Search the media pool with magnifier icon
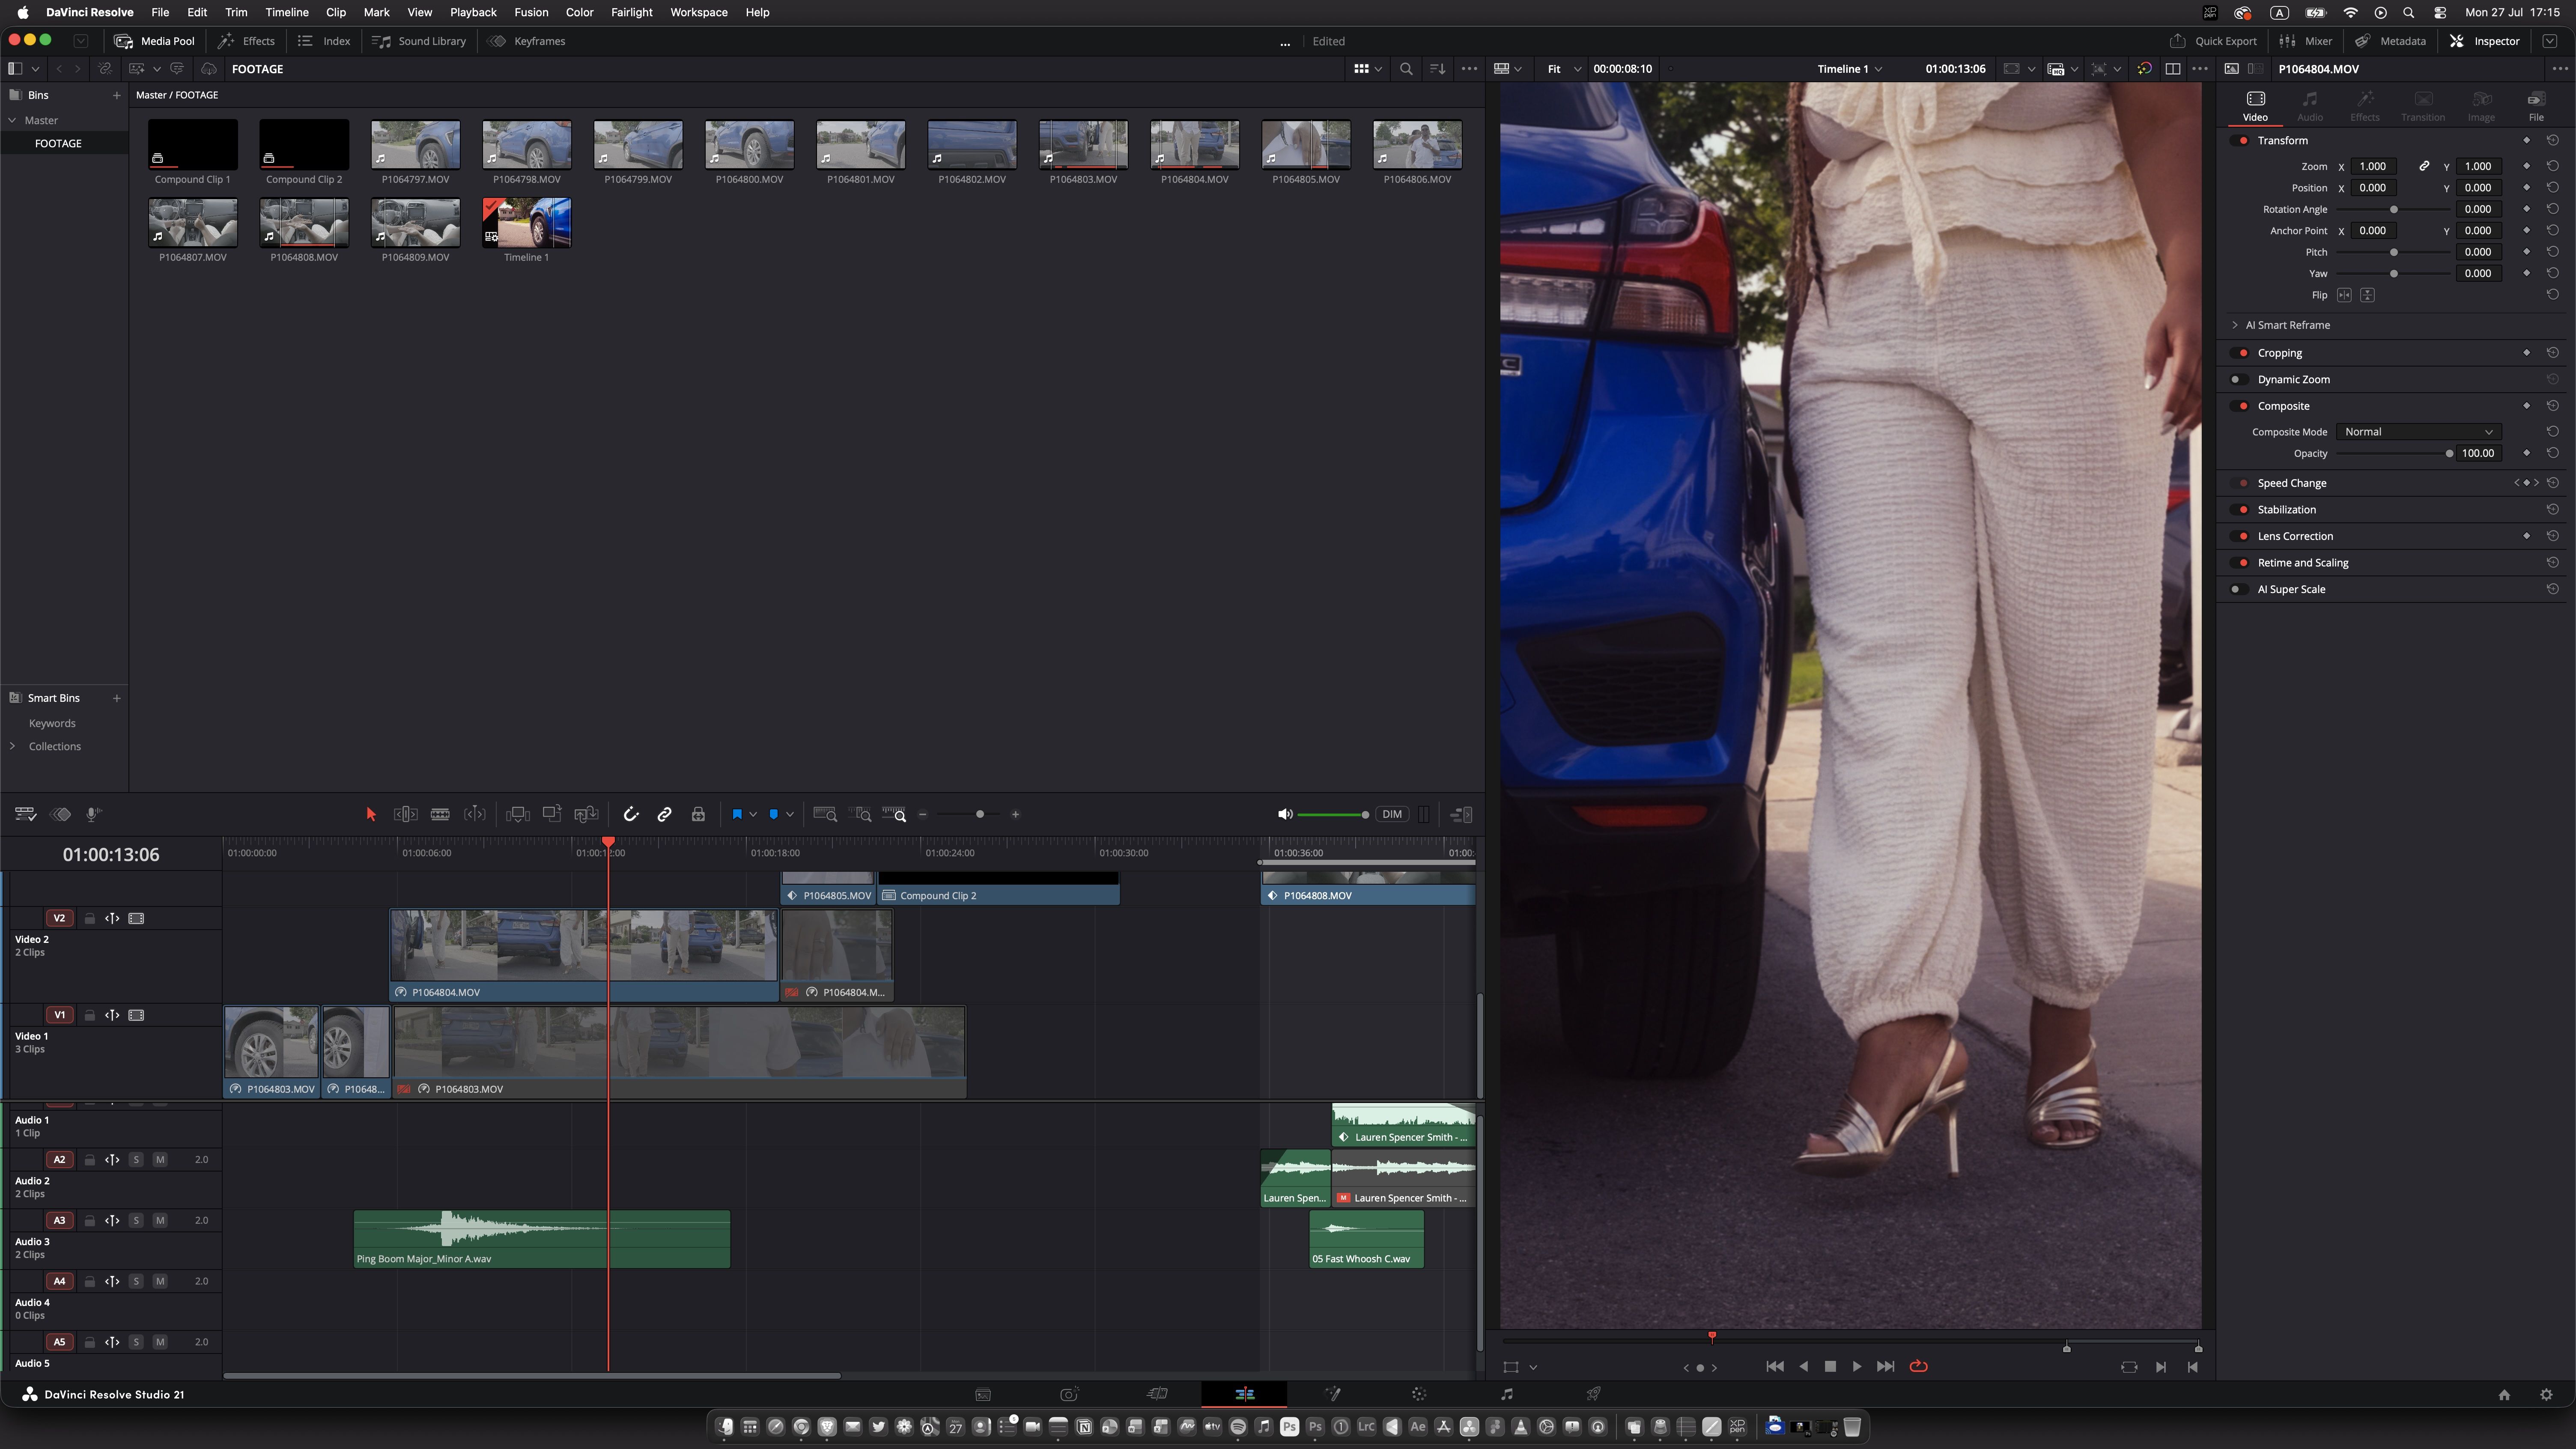2576x1449 pixels. 1406,69
